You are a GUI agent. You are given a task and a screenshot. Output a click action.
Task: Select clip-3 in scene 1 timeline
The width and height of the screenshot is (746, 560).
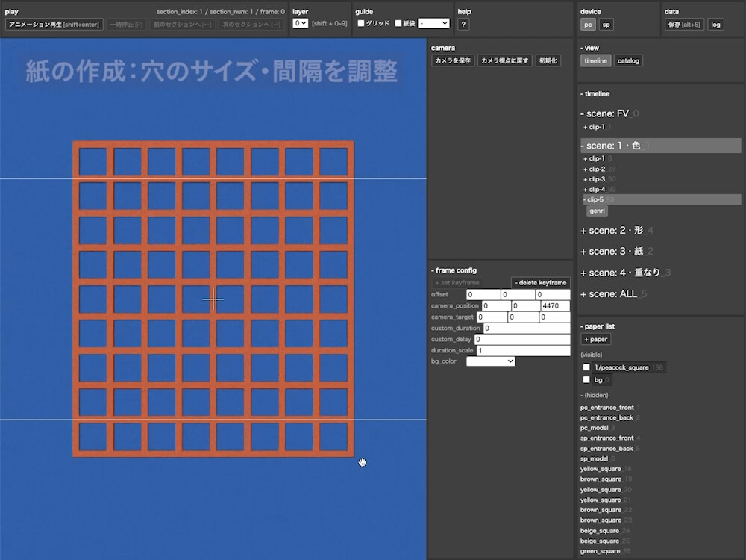coord(597,179)
